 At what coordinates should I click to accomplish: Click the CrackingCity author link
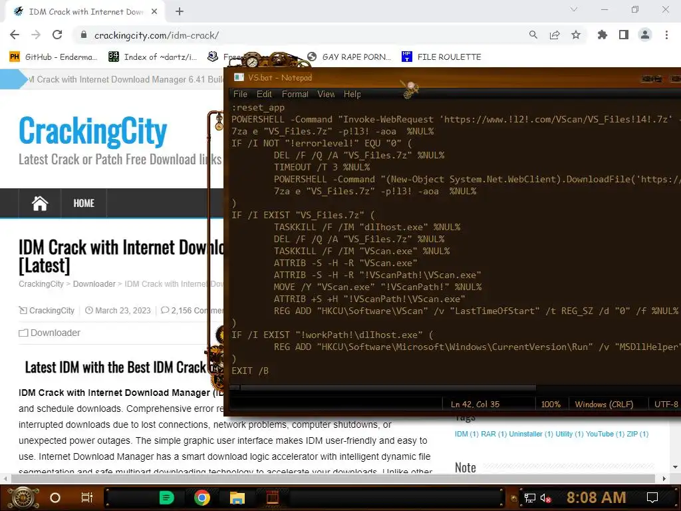(x=52, y=311)
